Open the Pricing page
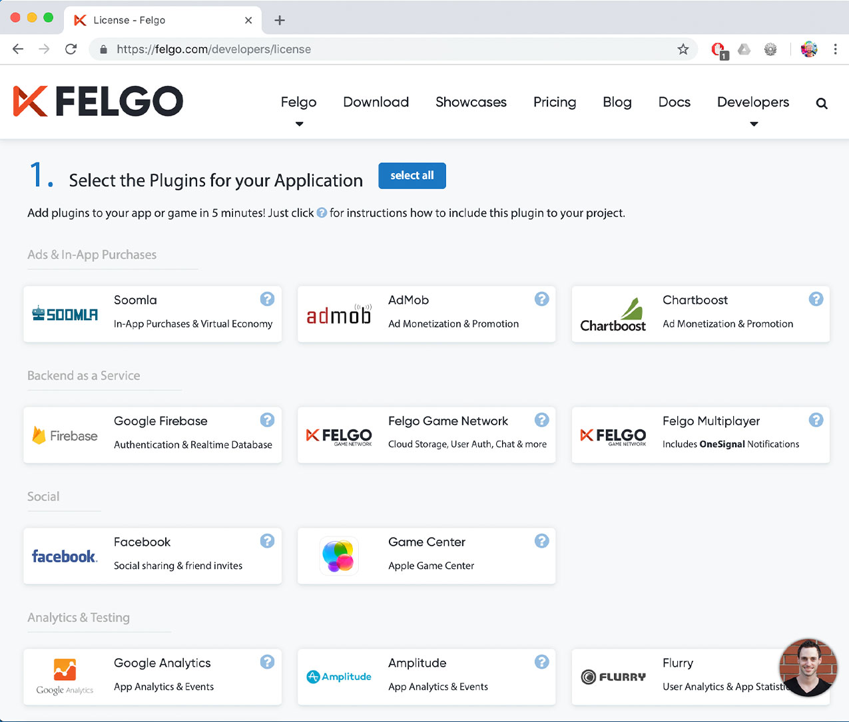The width and height of the screenshot is (849, 722). click(555, 102)
